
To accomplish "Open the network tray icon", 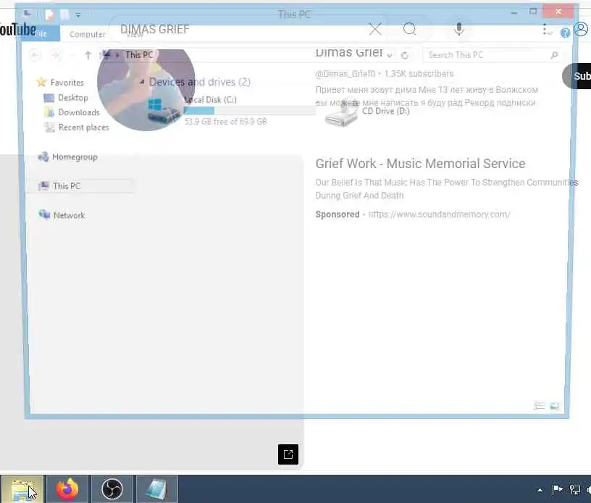I will click(574, 489).
